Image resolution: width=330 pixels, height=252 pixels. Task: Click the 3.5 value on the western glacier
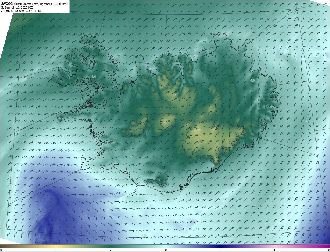(x=134, y=123)
